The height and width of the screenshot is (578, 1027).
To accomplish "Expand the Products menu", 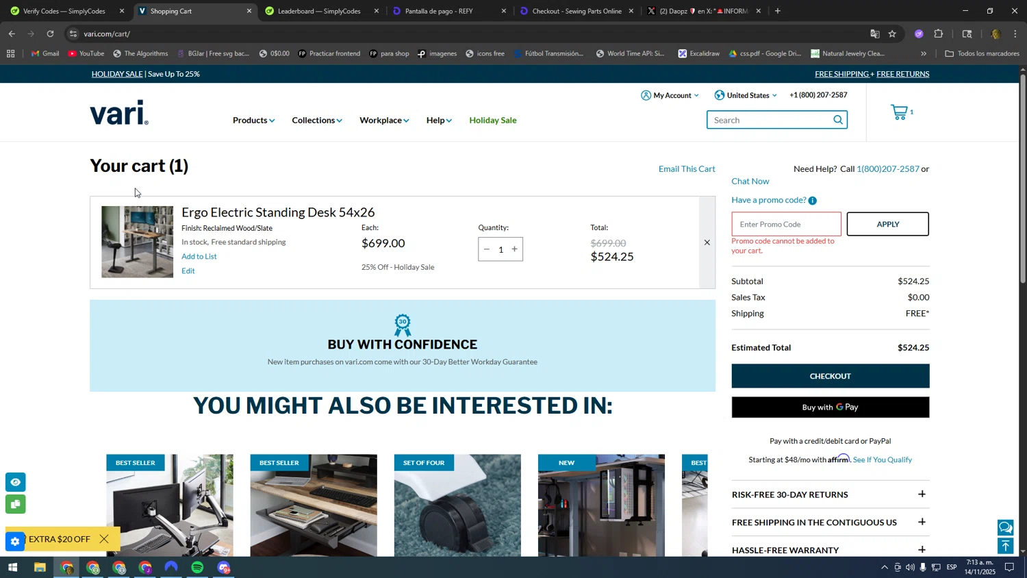I will point(253,121).
